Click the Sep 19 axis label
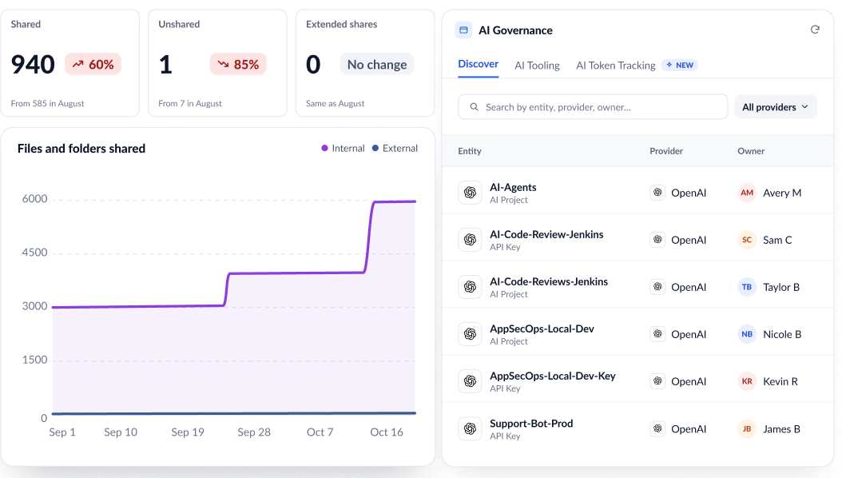The image size is (842, 478). [188, 432]
